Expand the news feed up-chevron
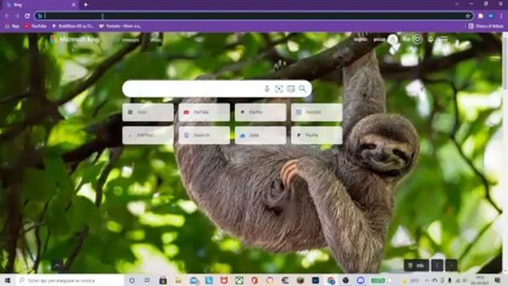508x286 pixels. coord(57,265)
